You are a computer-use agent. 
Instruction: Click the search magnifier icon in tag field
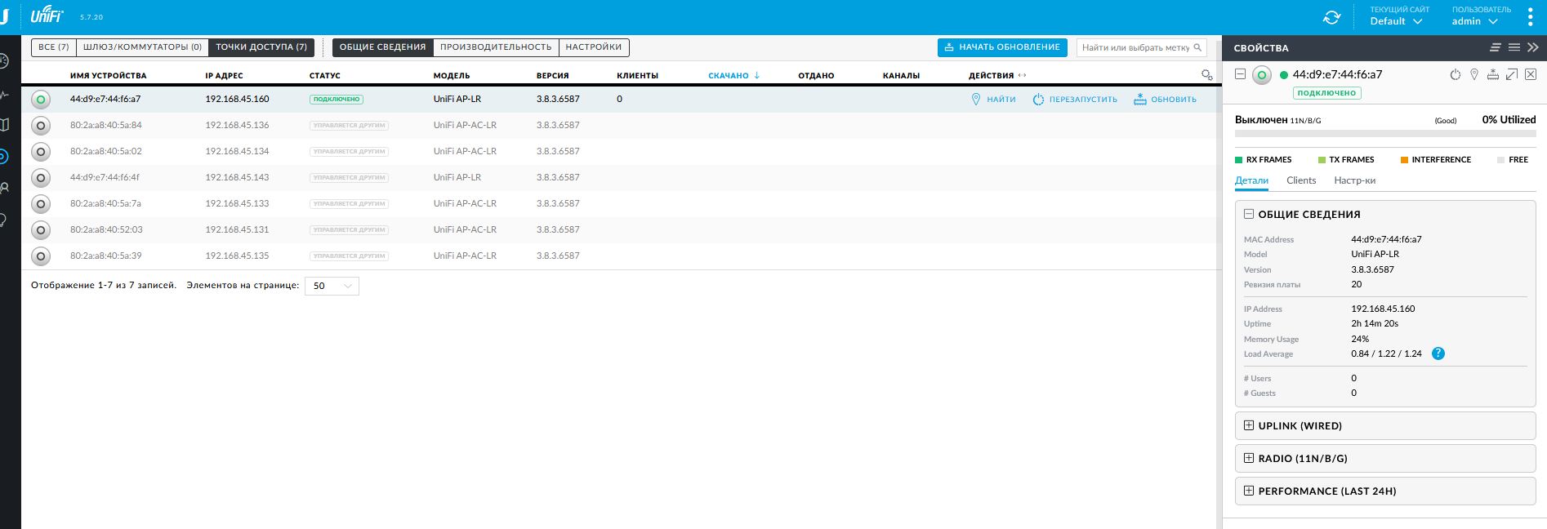pyautogui.click(x=1197, y=47)
